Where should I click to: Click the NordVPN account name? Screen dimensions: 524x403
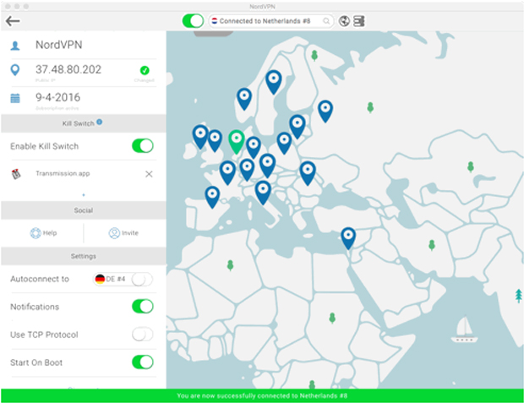59,45
